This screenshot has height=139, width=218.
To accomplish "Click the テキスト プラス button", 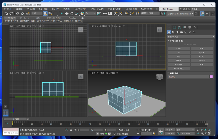I will pyautogui.click(x=179, y=69).
